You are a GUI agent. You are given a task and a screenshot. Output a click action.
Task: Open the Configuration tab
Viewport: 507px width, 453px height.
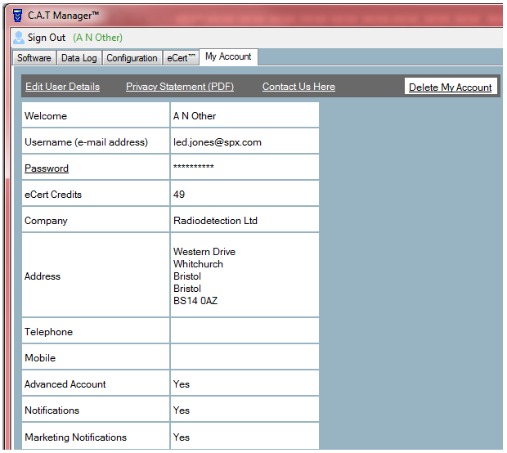click(132, 58)
